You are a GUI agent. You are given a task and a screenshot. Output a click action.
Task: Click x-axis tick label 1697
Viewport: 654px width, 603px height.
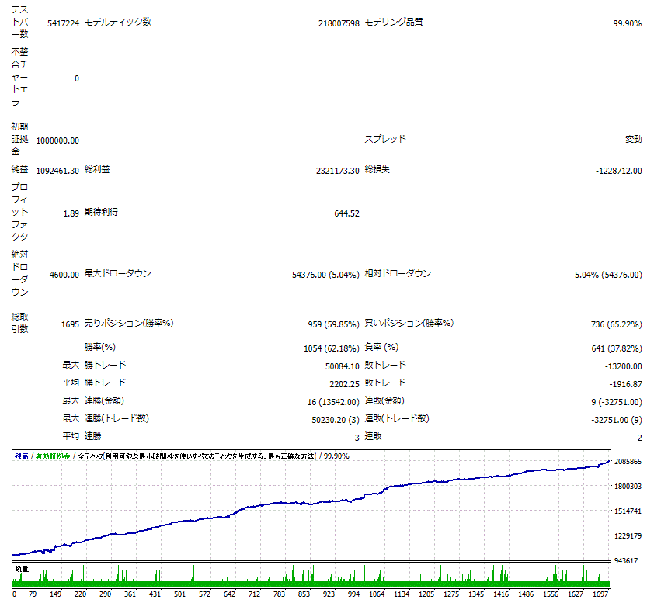coord(600,594)
